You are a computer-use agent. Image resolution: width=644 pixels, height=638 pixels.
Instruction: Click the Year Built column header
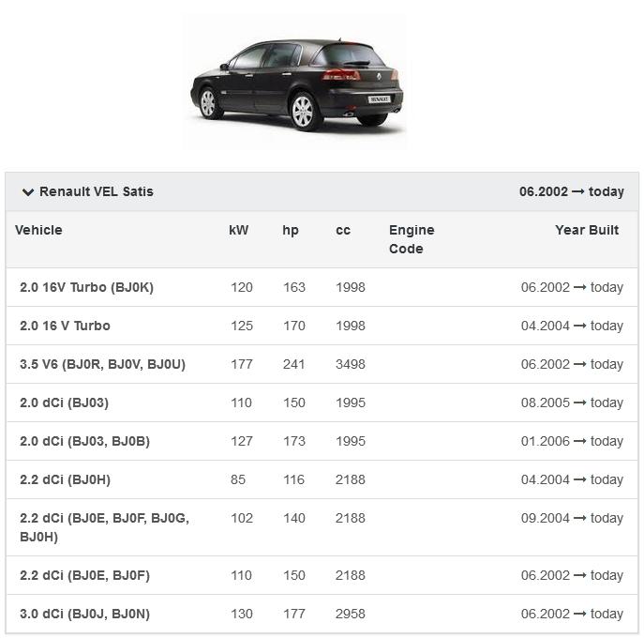(x=587, y=230)
